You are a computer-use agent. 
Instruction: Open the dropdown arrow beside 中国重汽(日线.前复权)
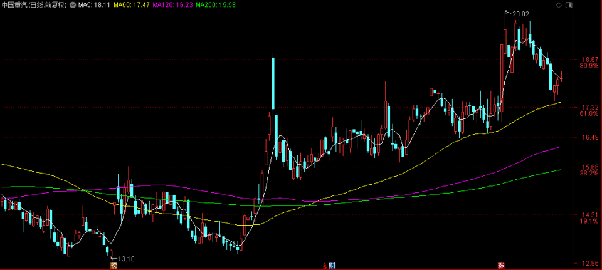72,6
